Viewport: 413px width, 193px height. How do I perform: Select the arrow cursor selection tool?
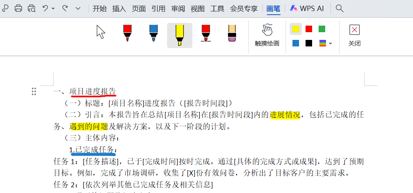[101, 32]
